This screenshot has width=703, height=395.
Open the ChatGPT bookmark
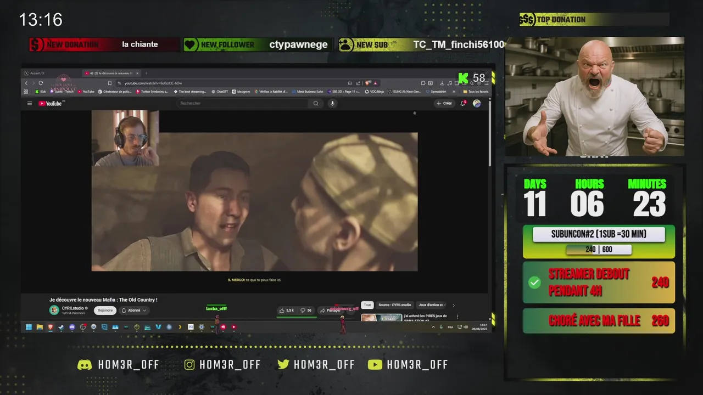219,92
